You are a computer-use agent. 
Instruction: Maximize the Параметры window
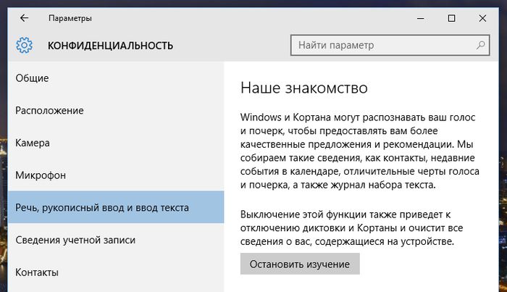pyautogui.click(x=451, y=18)
